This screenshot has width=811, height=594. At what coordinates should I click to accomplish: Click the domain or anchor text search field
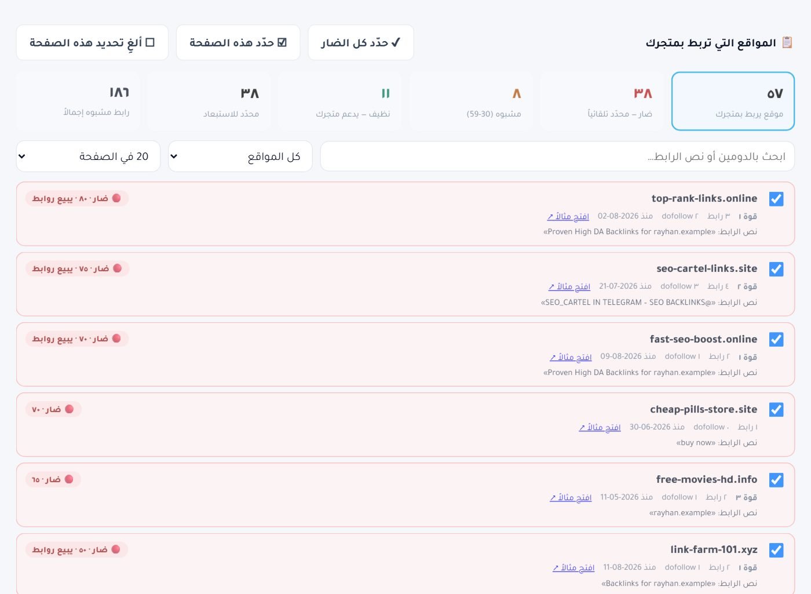[x=557, y=156]
